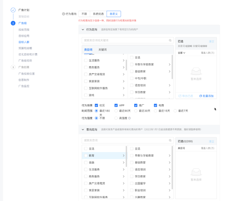The width and height of the screenshot is (236, 201).
Task: Click the search icon in 行为定向 search box
Action: tap(170, 40)
